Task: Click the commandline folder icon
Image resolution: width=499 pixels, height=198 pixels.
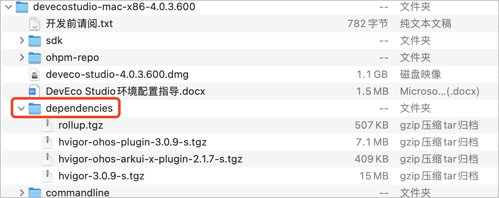Action: 35,193
